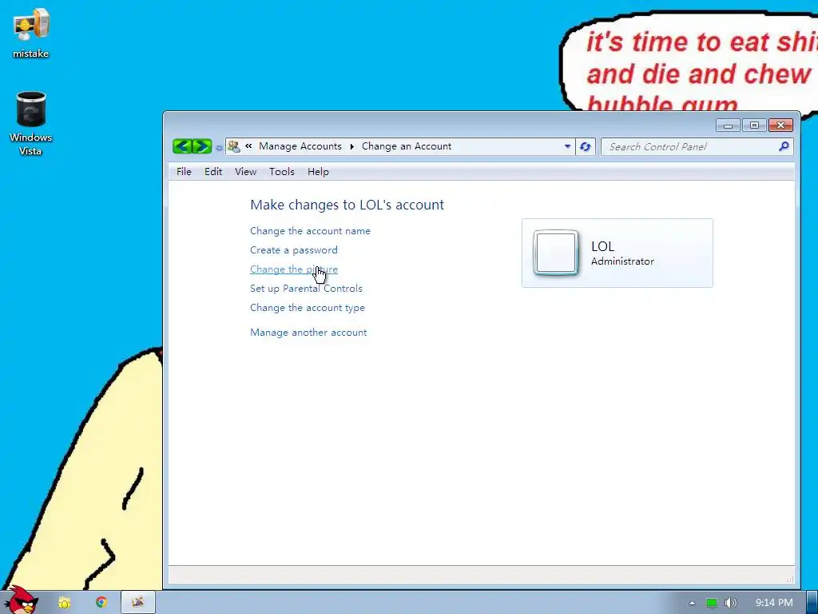Click the search magnifier icon
Screen dimensions: 818x614
(784, 147)
